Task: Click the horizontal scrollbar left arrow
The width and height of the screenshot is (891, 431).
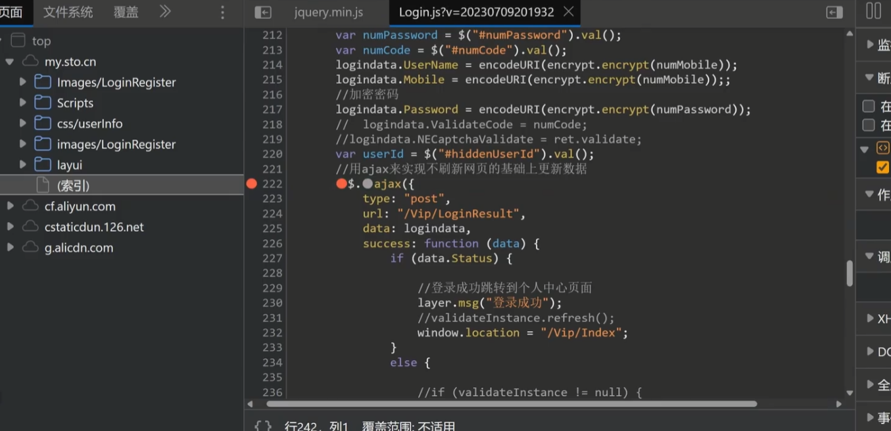Action: coord(250,403)
